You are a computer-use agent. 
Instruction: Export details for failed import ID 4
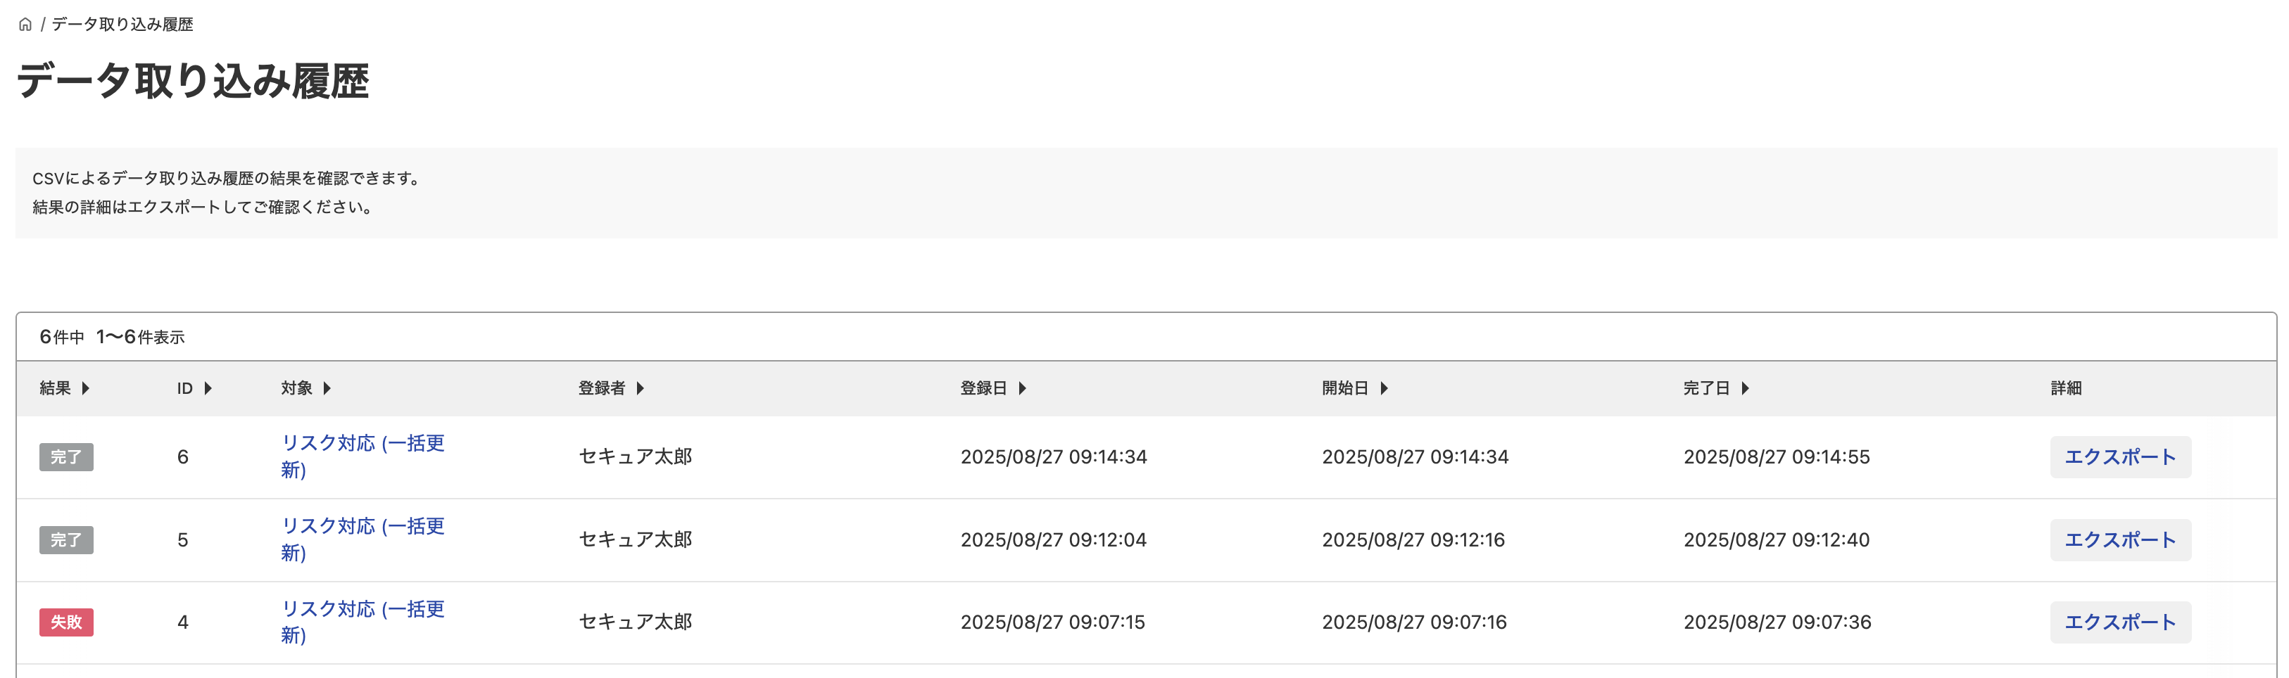point(2119,622)
